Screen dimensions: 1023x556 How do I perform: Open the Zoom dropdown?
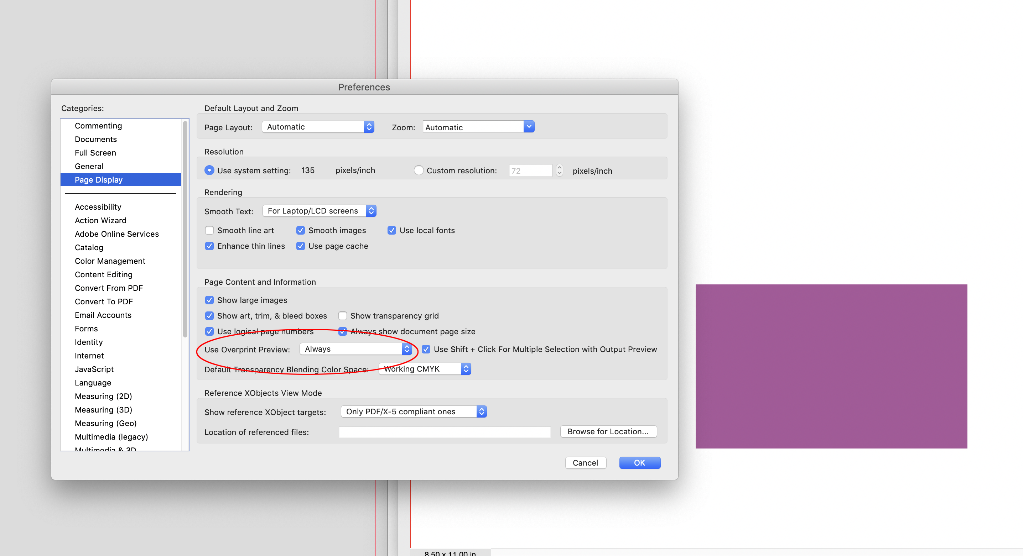click(x=477, y=127)
